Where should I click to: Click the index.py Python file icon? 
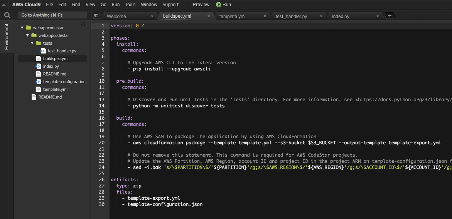pyautogui.click(x=38, y=66)
